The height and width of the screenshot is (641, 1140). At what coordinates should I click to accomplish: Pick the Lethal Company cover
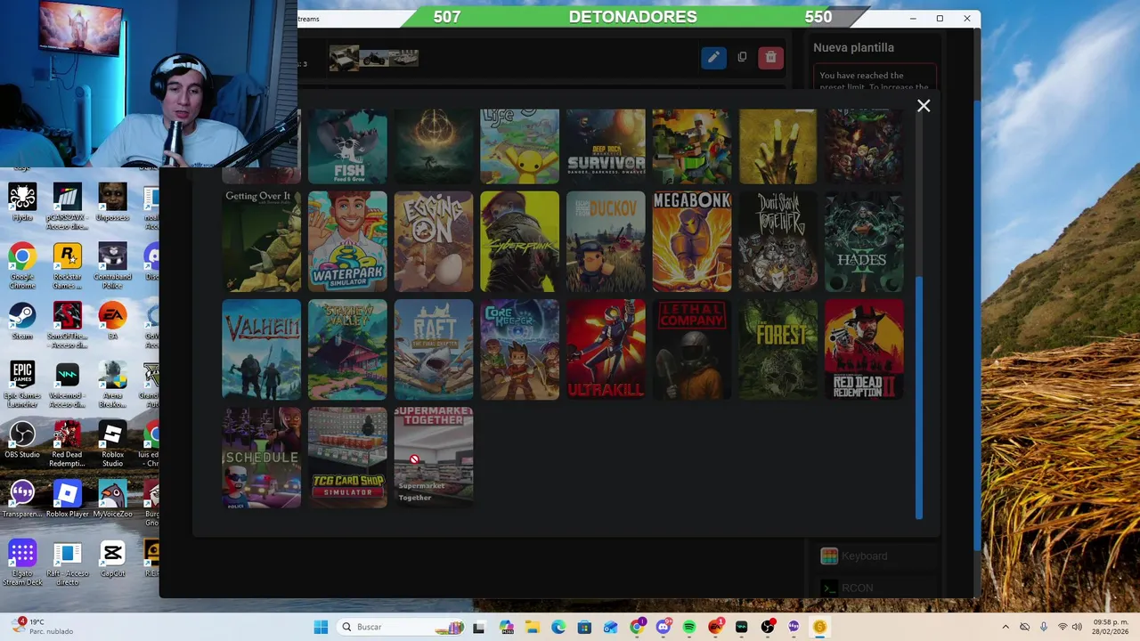pyautogui.click(x=692, y=350)
